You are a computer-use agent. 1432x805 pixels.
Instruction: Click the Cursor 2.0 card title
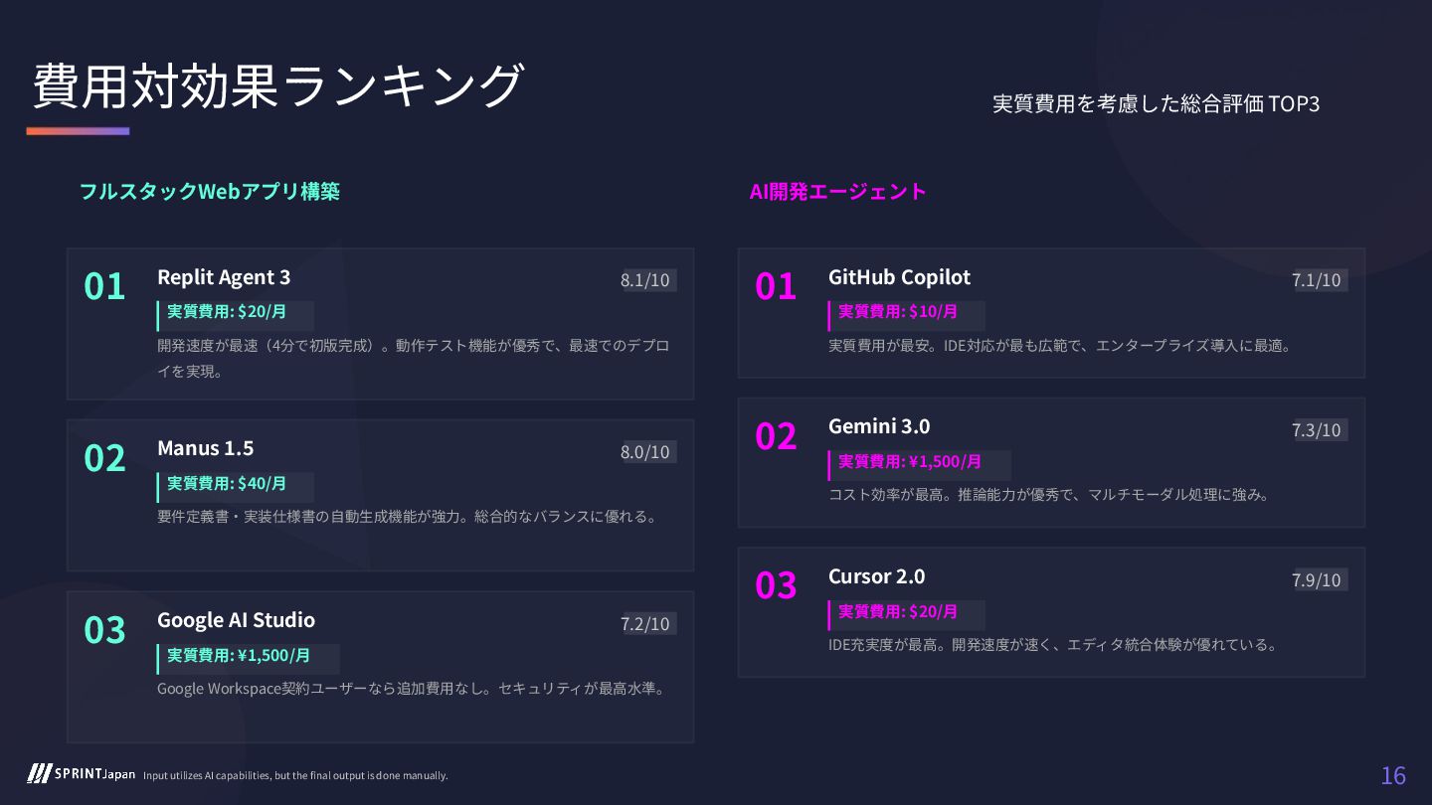(x=876, y=576)
